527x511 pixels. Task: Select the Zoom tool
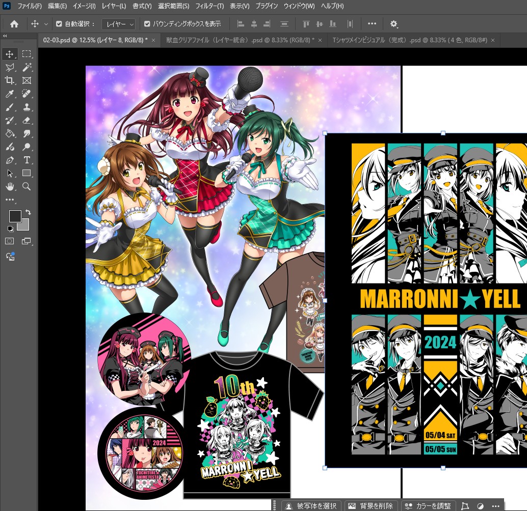27,187
